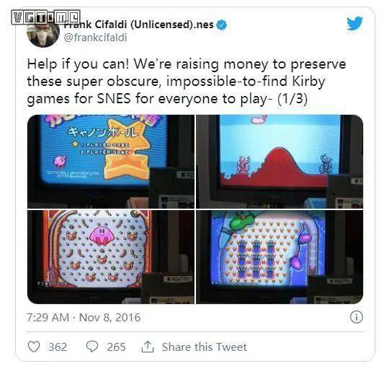This screenshot has width=389, height=374.
Task: Click the VGTIME watermark logo
Action: 46,17
